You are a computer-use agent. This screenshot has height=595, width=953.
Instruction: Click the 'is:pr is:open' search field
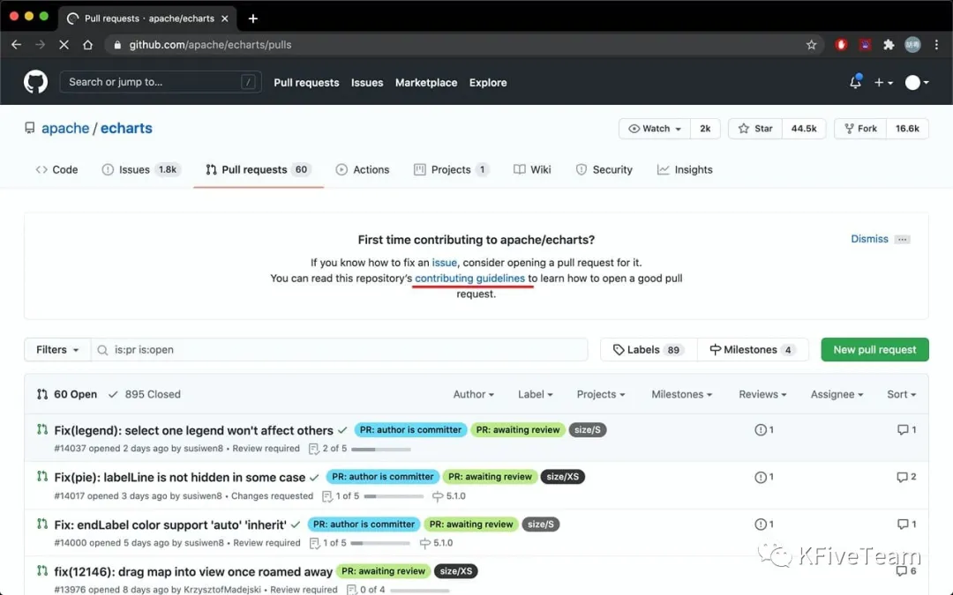click(339, 350)
